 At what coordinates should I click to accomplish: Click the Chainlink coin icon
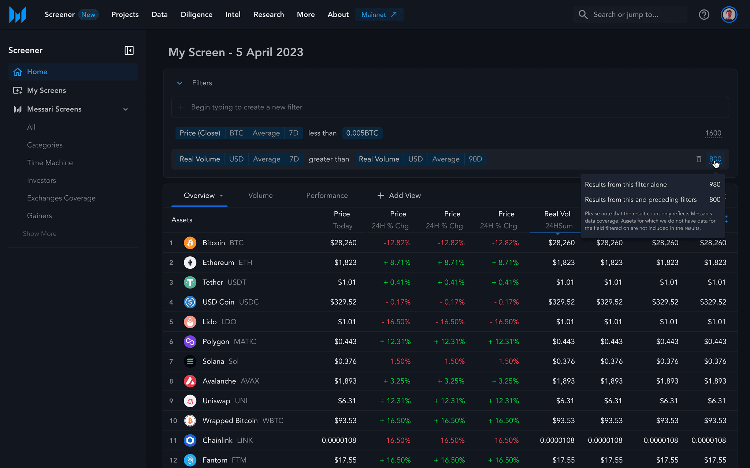(190, 440)
